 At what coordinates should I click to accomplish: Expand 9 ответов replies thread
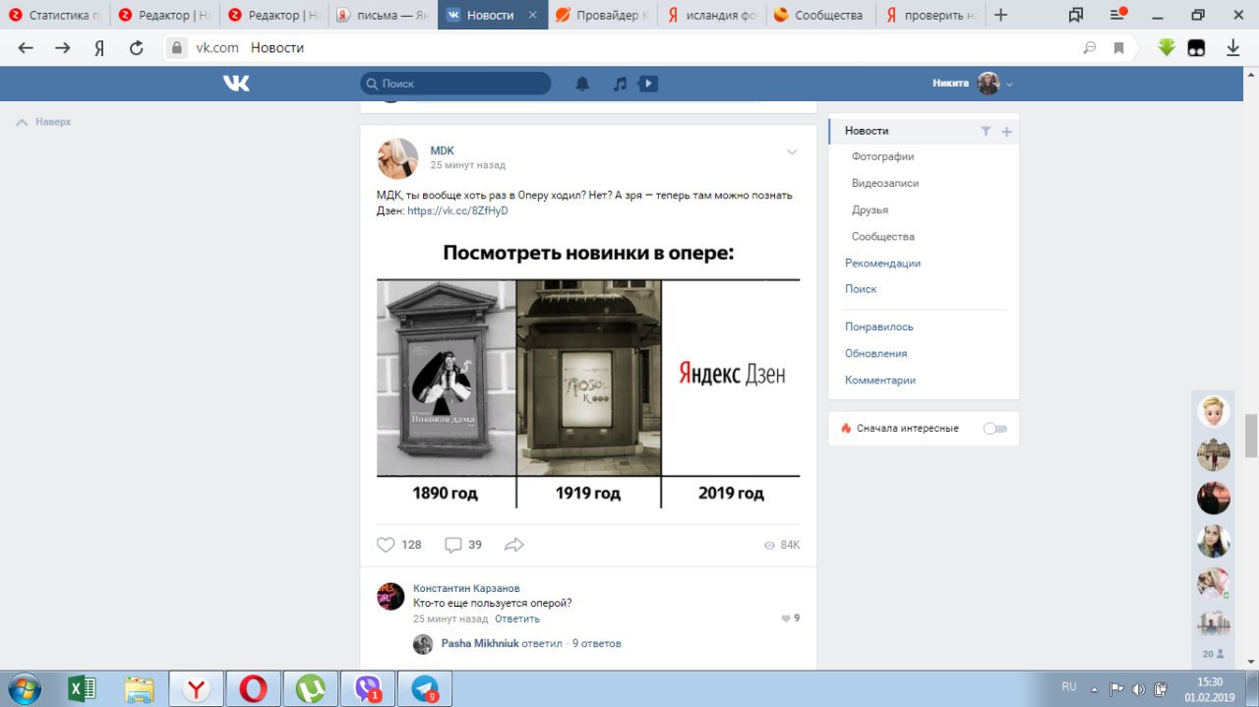point(597,644)
